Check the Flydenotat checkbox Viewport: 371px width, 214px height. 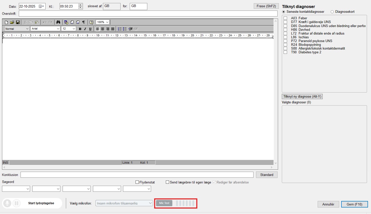pyautogui.click(x=137, y=182)
